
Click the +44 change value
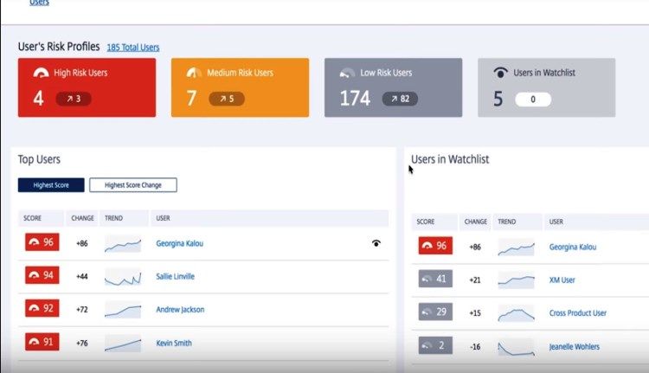pyautogui.click(x=82, y=277)
